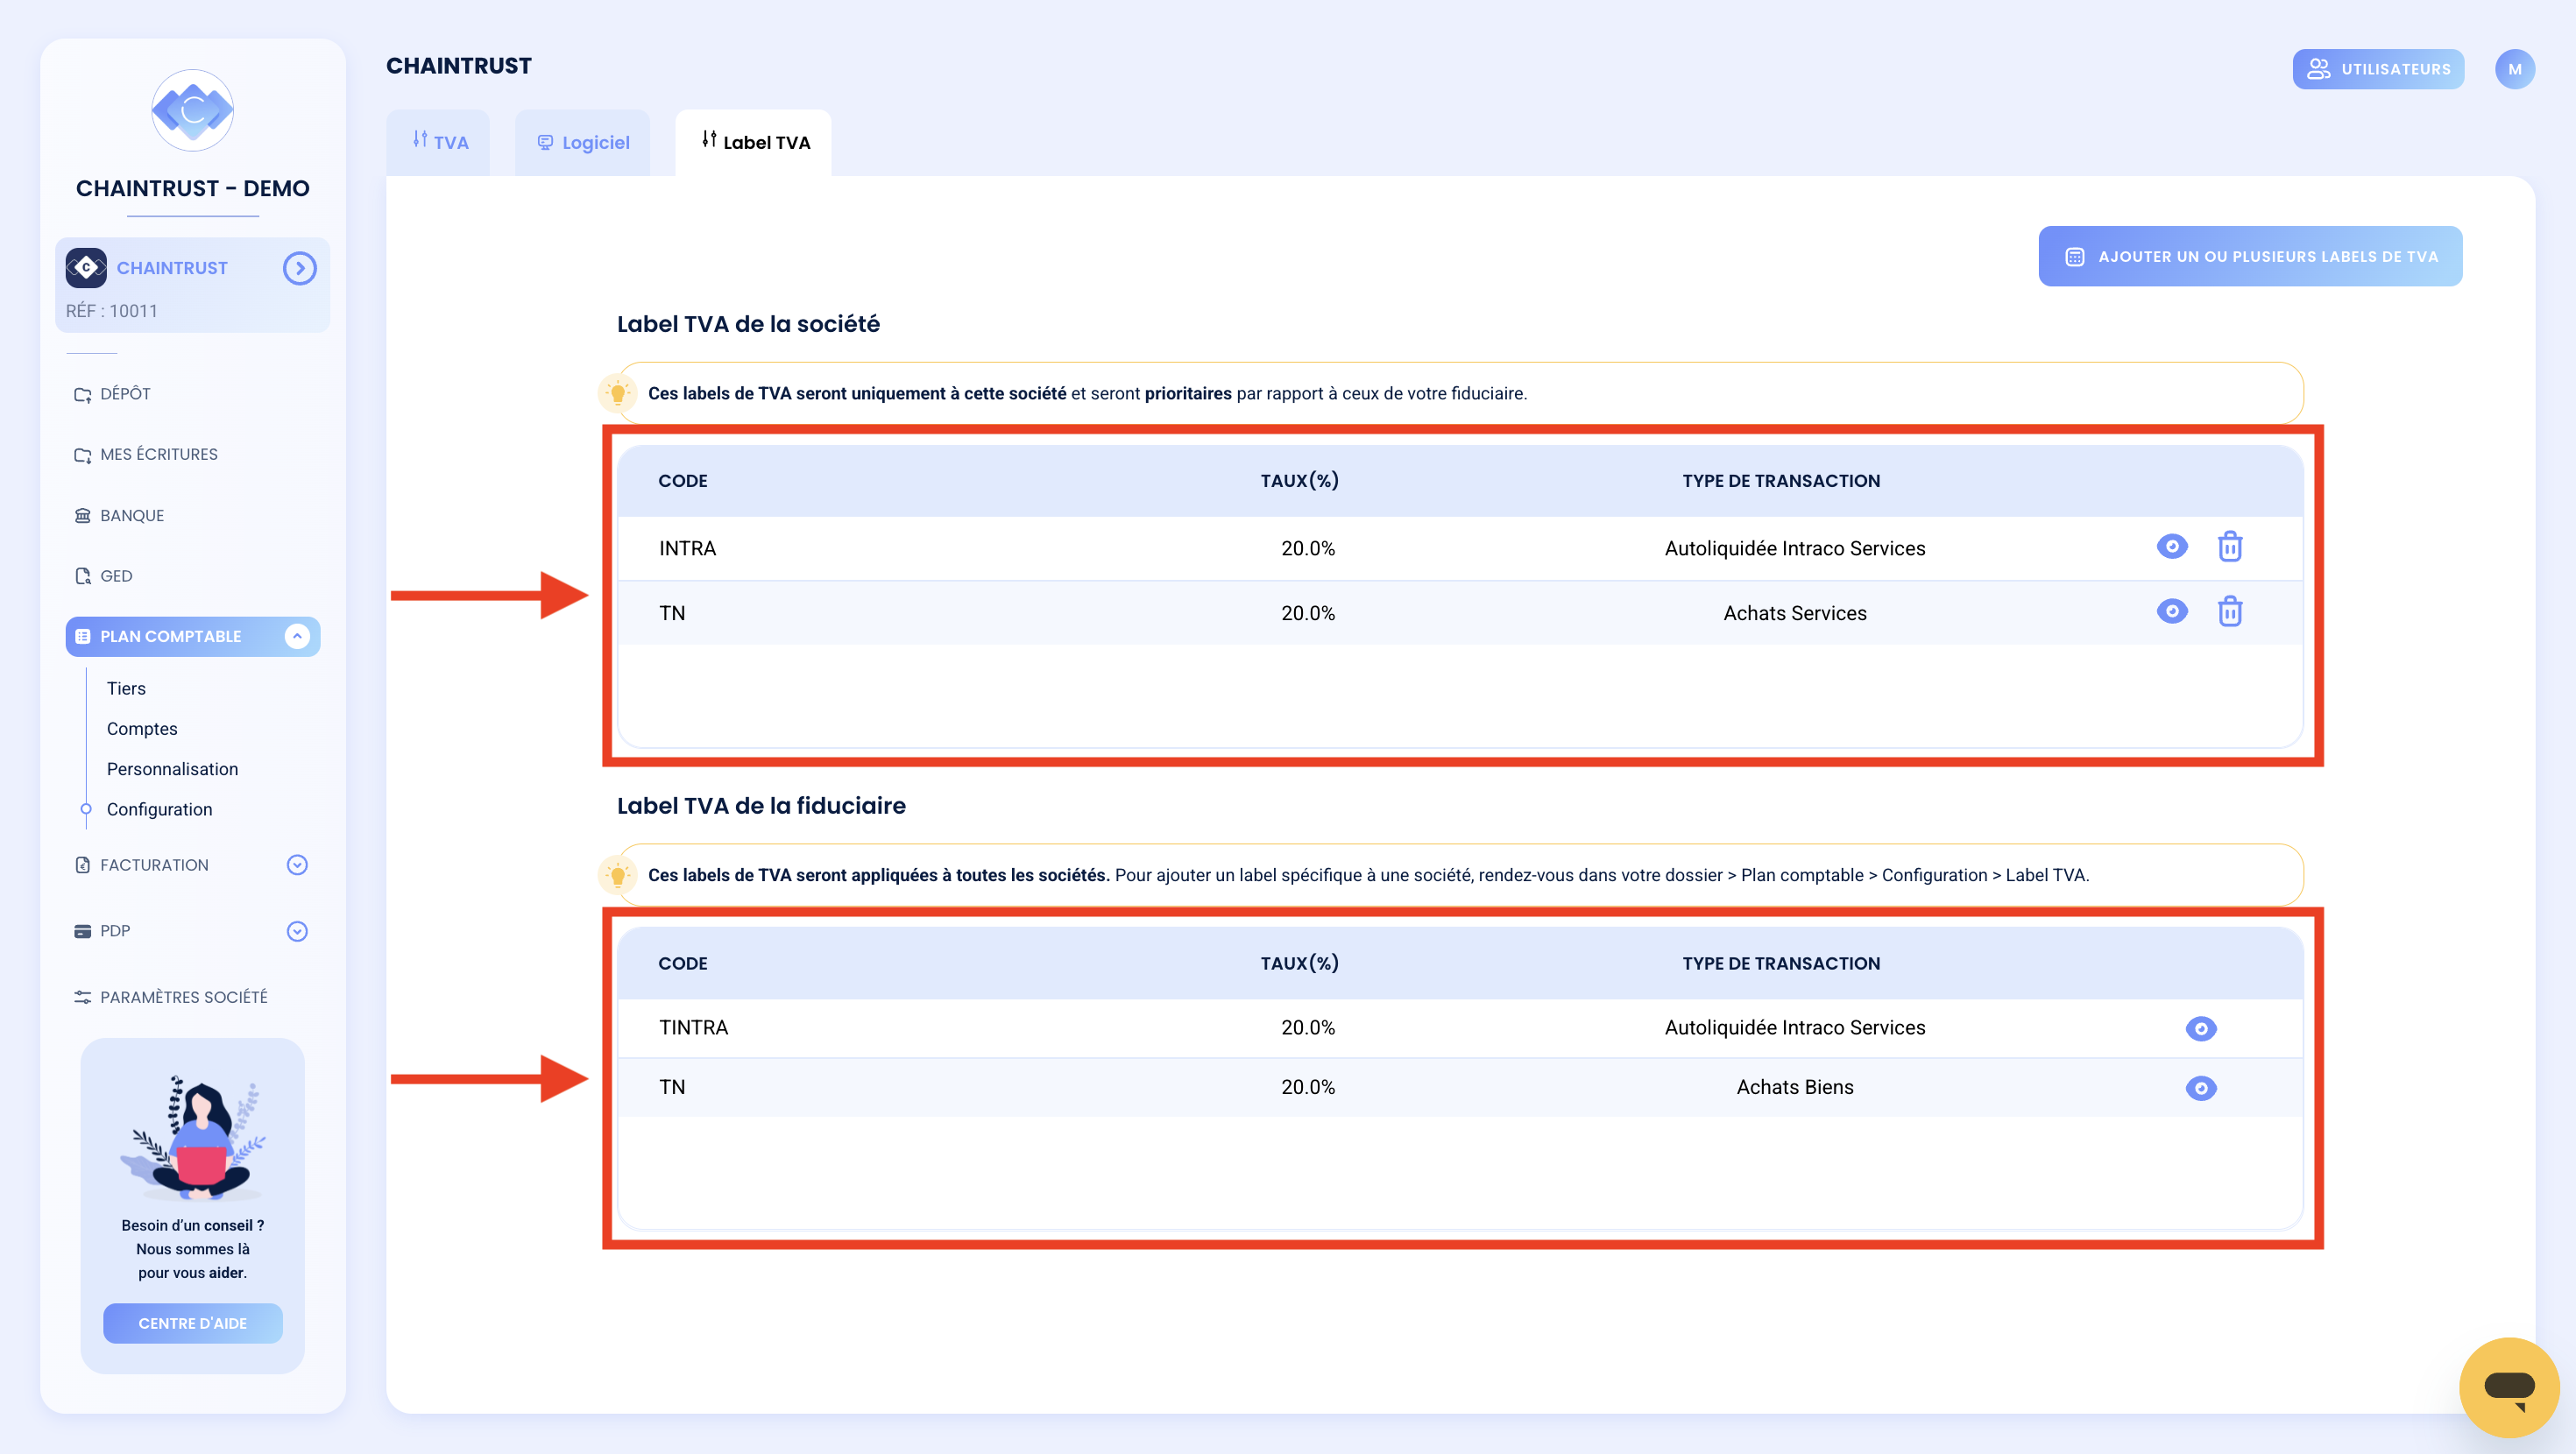Open PARAMÈTRES SOCIÉTÉ settings
2576x1454 pixels.
pyautogui.click(x=171, y=997)
